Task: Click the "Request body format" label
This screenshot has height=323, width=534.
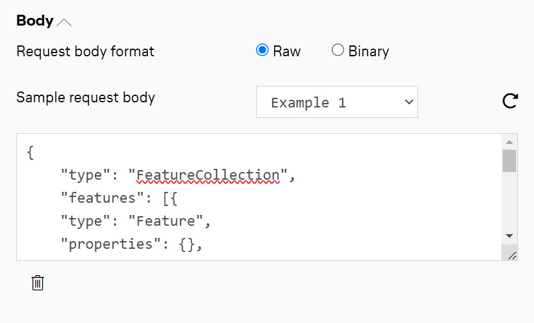Action: [85, 52]
